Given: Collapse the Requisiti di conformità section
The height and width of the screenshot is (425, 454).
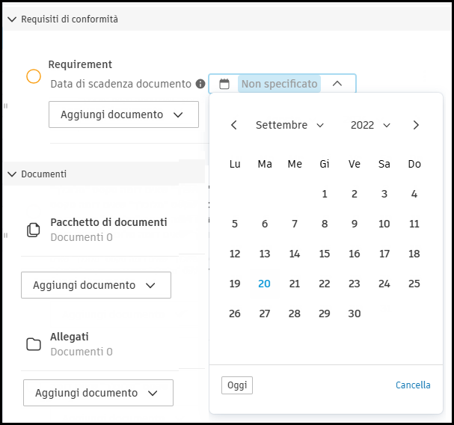Looking at the screenshot, I should point(12,19).
